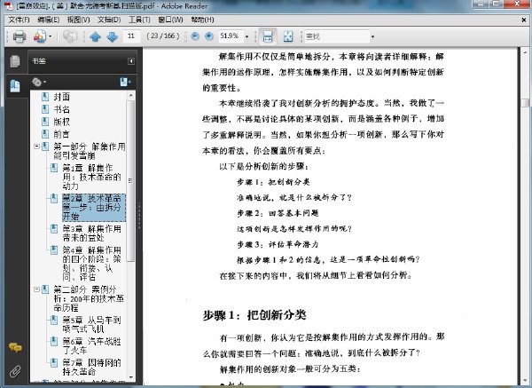Click document scrollbar up arrow
This screenshot has width=532, height=388.
click(525, 52)
